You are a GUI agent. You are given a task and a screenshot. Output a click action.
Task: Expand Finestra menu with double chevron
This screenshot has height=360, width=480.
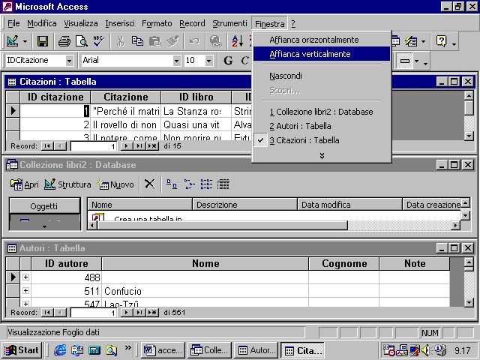(322, 155)
